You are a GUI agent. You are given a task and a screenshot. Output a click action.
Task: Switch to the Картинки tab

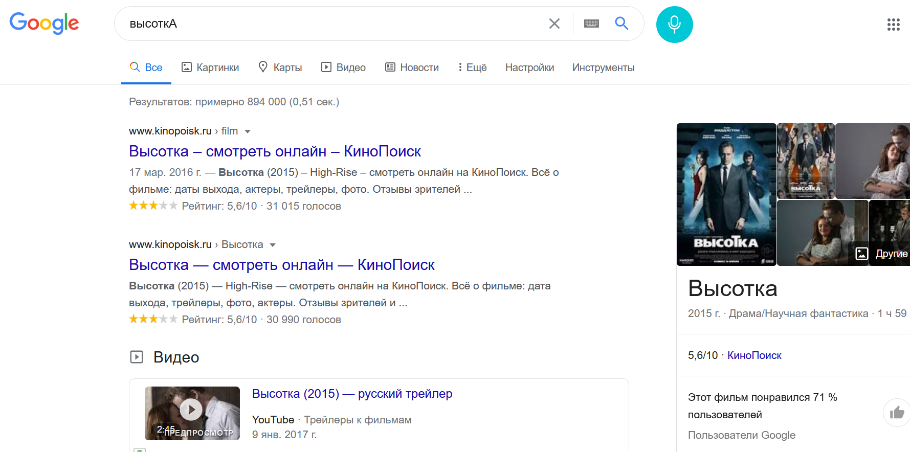tap(210, 67)
